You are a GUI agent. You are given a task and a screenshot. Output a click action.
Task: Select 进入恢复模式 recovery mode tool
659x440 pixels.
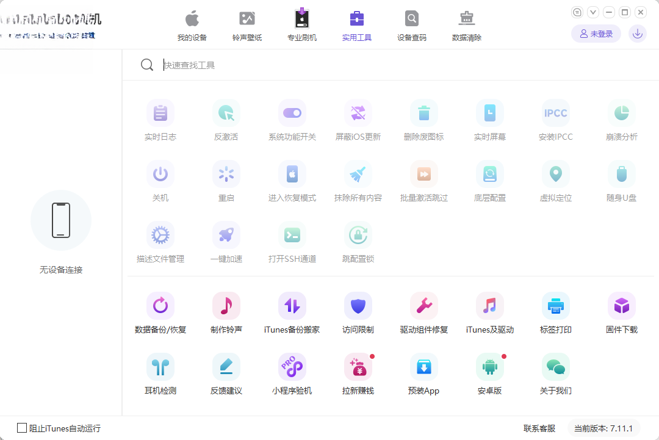292,174
